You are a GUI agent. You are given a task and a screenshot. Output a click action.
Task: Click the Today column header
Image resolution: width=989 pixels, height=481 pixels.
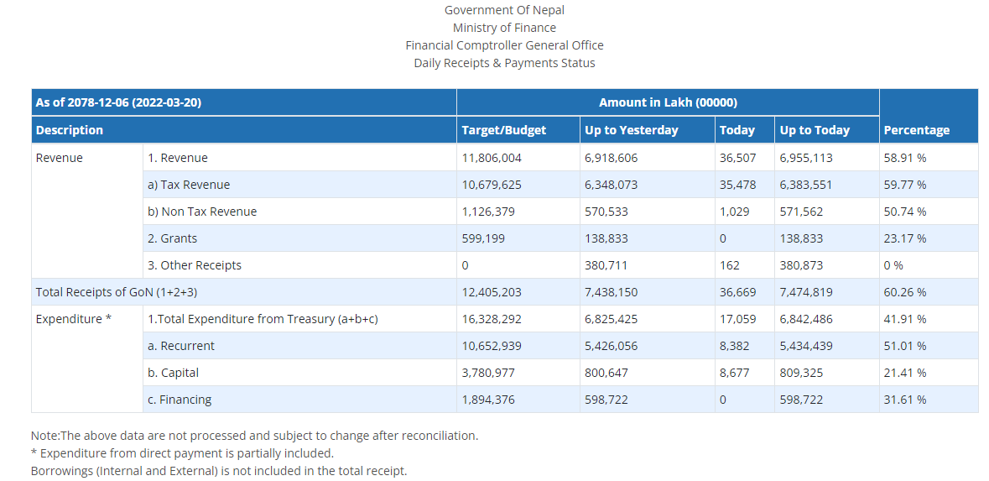click(x=737, y=130)
